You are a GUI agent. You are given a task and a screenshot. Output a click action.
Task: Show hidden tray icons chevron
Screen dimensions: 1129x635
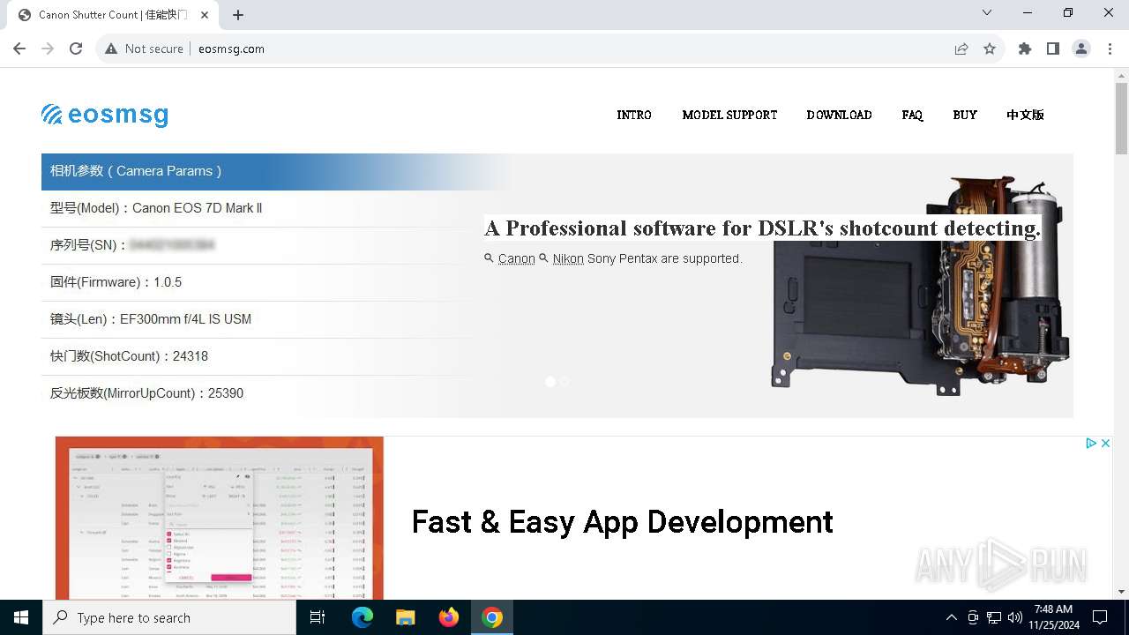[951, 617]
